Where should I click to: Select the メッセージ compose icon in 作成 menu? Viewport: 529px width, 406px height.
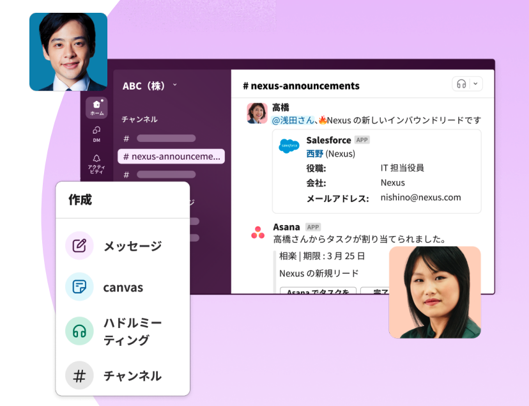pos(79,246)
